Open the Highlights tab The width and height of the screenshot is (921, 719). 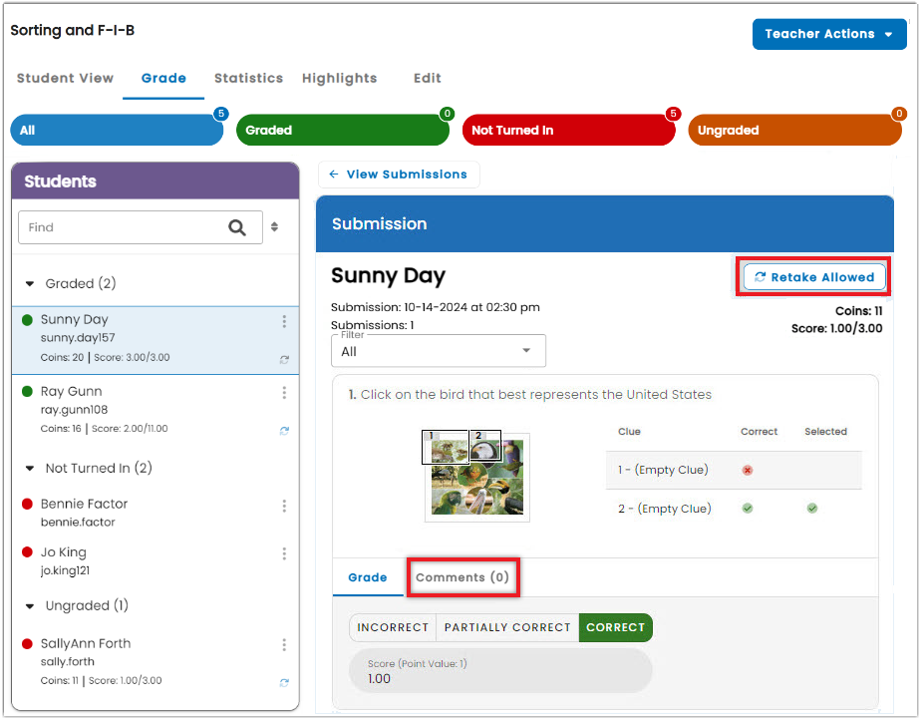click(x=340, y=78)
